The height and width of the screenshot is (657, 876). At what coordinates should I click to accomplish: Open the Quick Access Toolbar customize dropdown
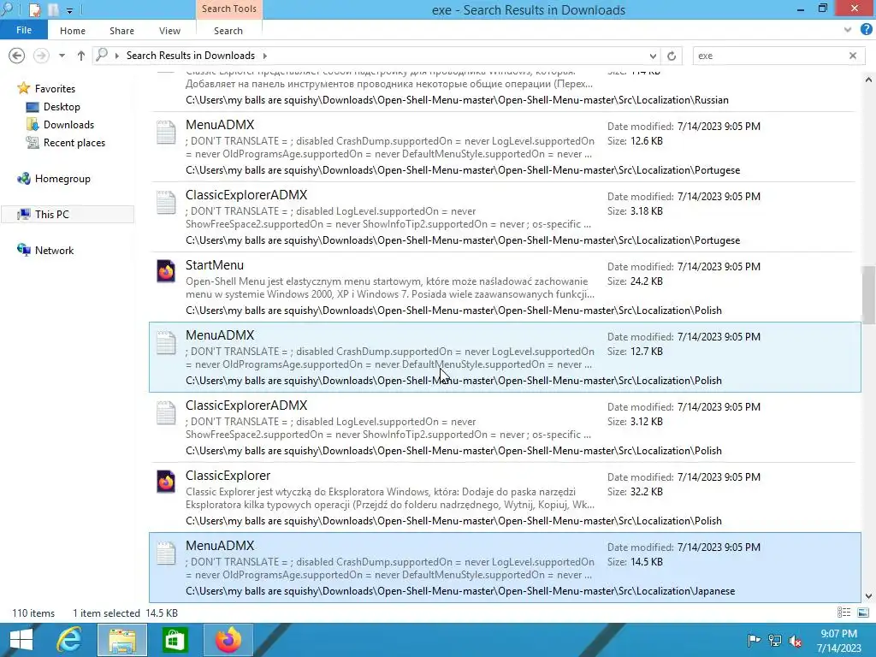click(x=69, y=10)
